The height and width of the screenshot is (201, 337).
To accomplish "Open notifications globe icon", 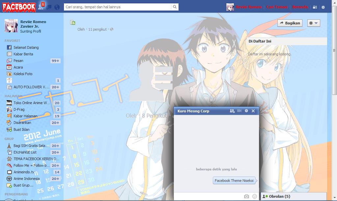I will click(57, 7).
